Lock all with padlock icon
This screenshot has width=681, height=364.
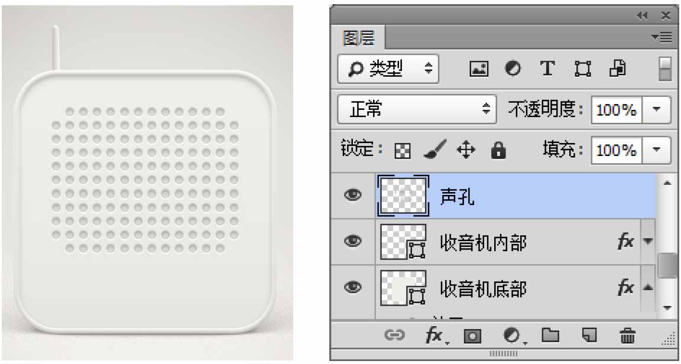point(498,150)
